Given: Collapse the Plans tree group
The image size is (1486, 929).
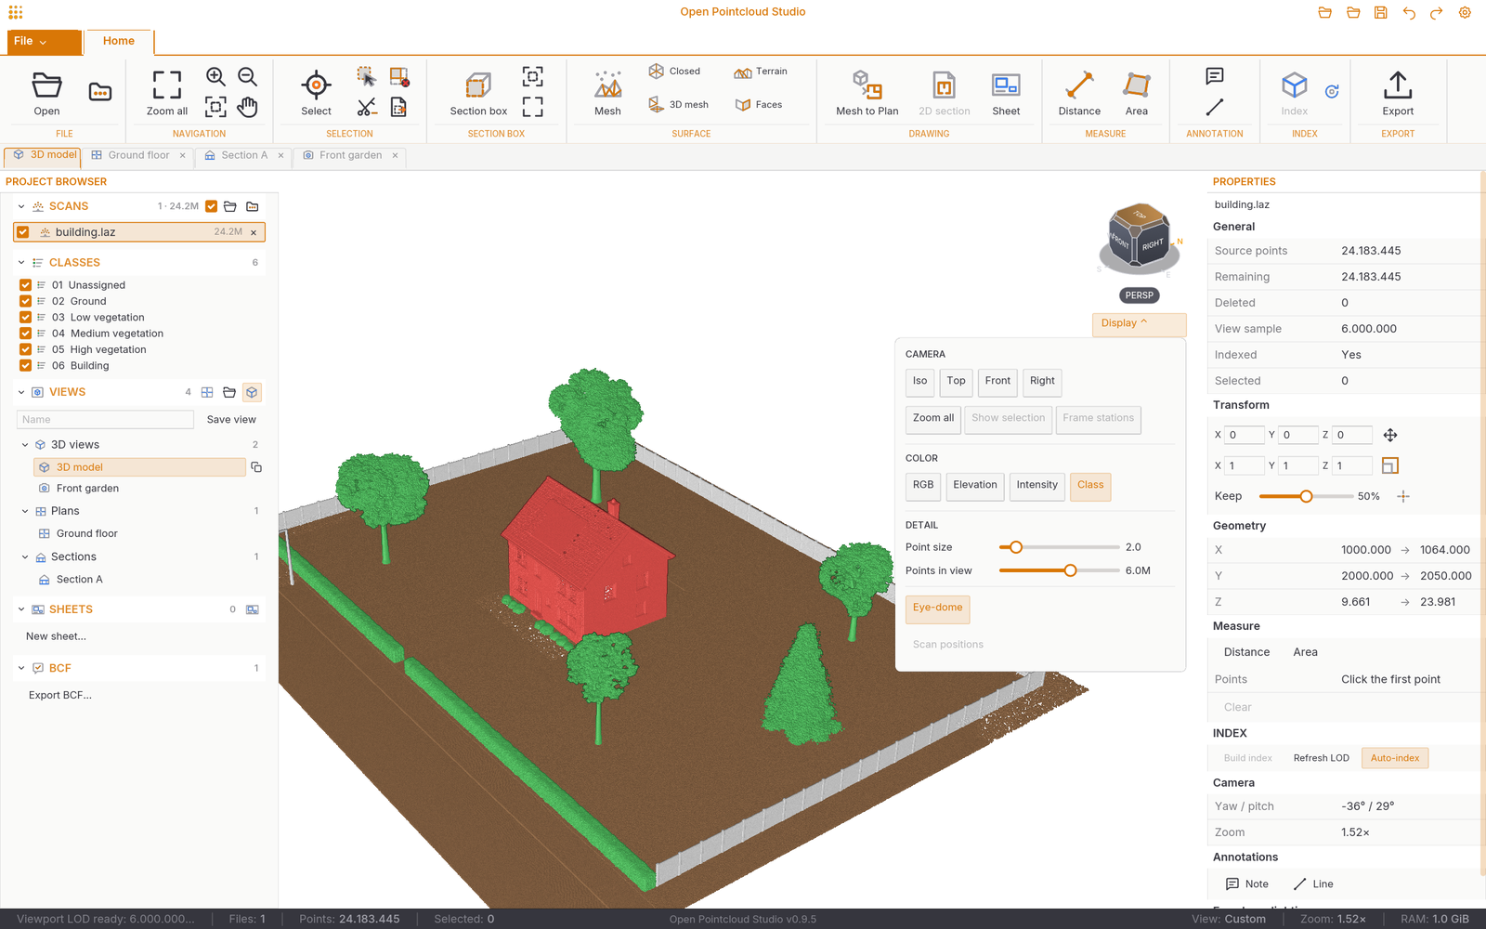Looking at the screenshot, I should coord(25,511).
